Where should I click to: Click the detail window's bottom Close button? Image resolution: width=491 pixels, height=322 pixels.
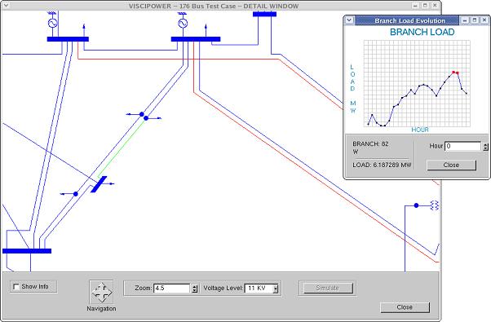(405, 307)
